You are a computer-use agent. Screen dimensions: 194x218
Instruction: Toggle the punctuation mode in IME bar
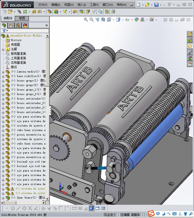[169, 213]
